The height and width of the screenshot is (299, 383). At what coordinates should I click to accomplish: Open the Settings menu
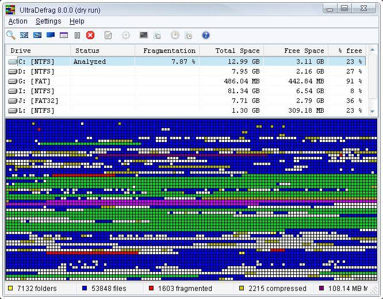click(48, 21)
